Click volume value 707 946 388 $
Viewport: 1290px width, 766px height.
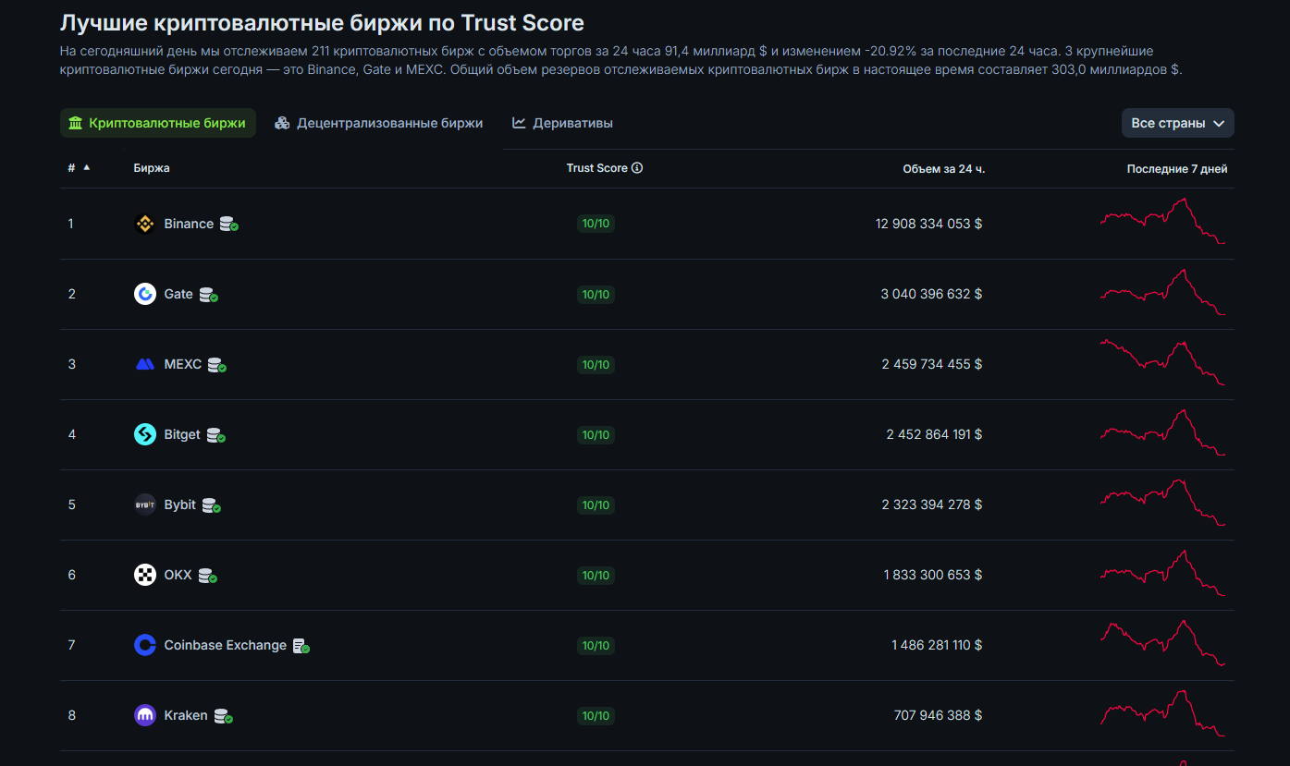(x=939, y=715)
